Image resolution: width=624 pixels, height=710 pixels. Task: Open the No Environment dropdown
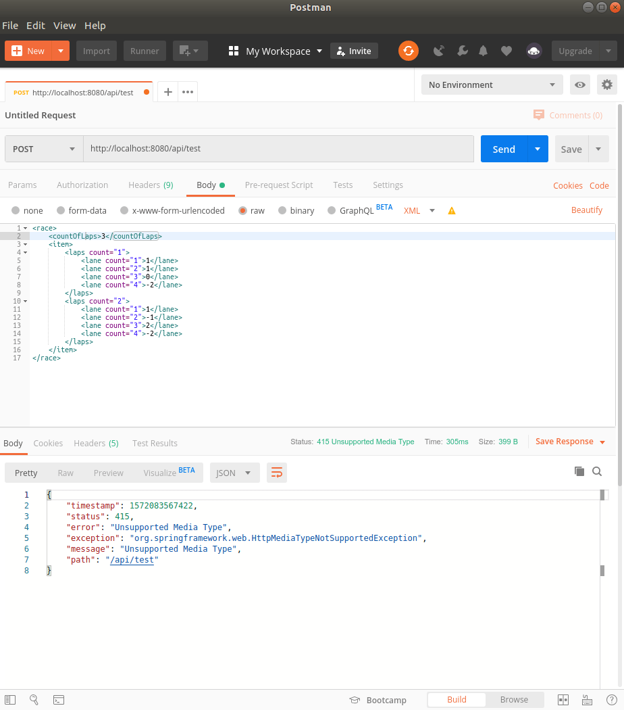point(492,85)
